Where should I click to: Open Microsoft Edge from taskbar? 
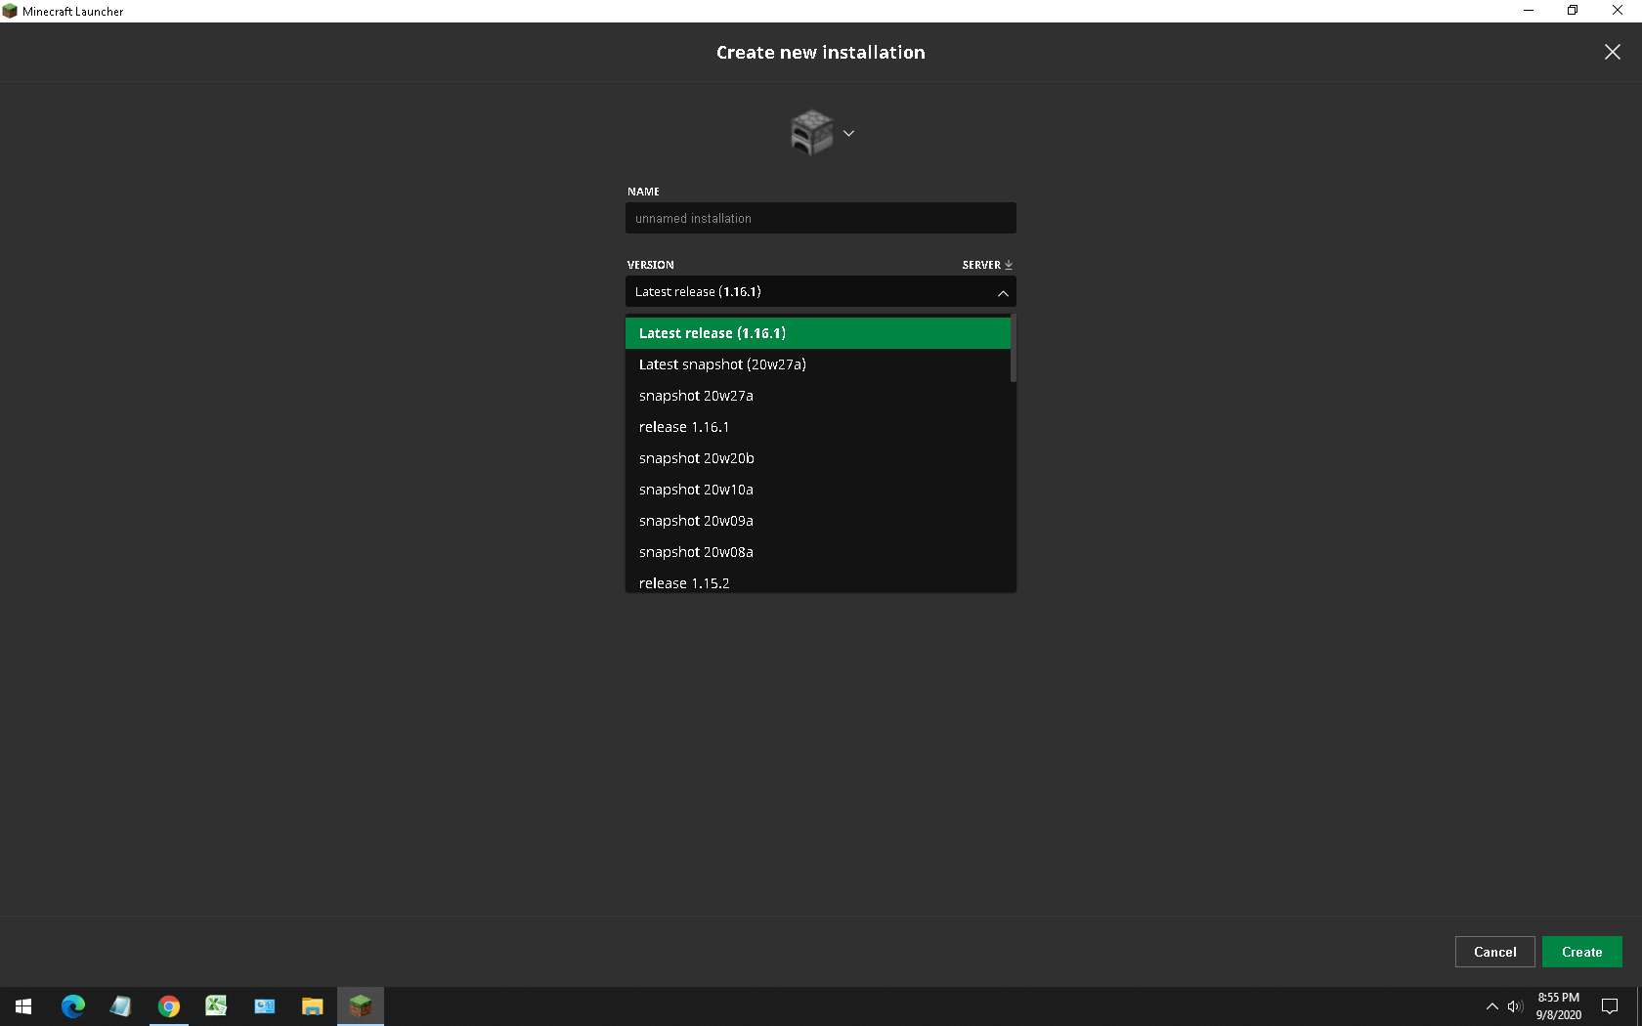click(x=72, y=1006)
